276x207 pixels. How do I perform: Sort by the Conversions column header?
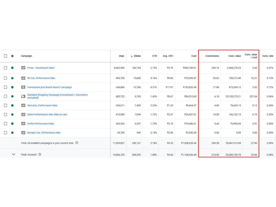click(212, 56)
